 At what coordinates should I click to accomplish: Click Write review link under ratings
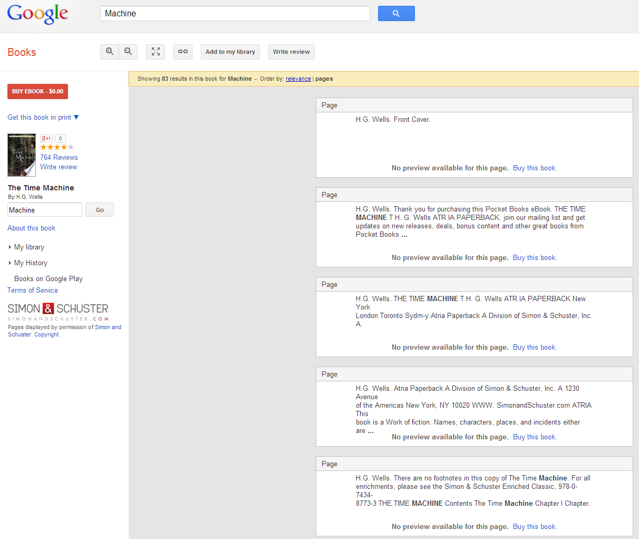click(59, 167)
